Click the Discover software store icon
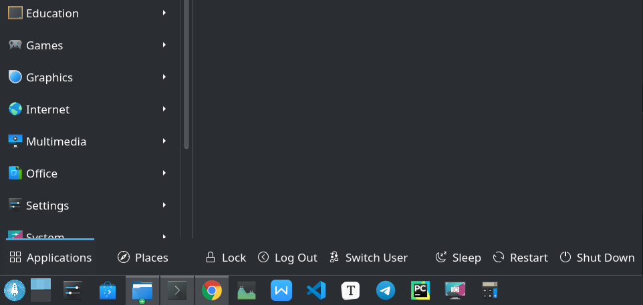643x305 pixels. click(x=108, y=291)
